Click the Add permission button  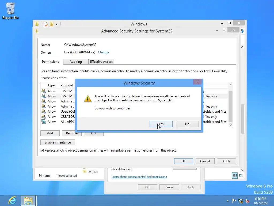point(50,133)
